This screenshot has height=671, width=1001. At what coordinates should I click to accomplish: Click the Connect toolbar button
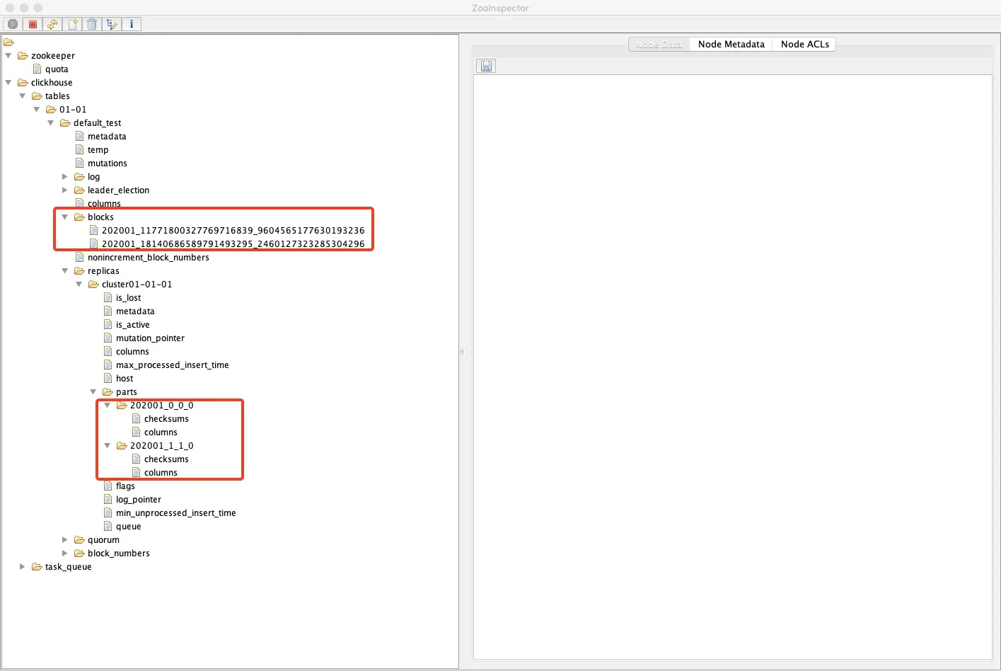click(x=13, y=24)
